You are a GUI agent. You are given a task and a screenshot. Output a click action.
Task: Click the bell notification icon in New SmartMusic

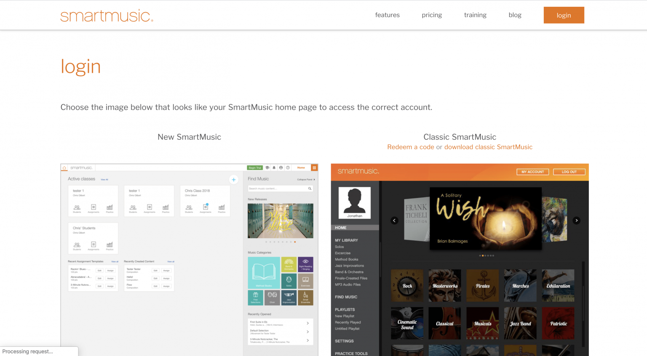pos(274,167)
